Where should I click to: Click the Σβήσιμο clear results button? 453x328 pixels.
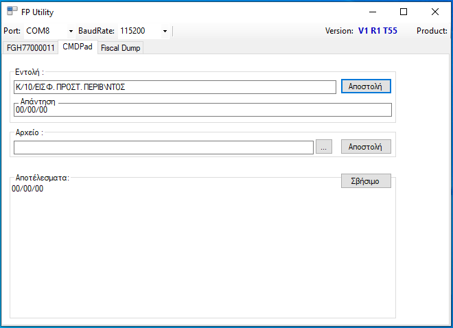point(366,181)
